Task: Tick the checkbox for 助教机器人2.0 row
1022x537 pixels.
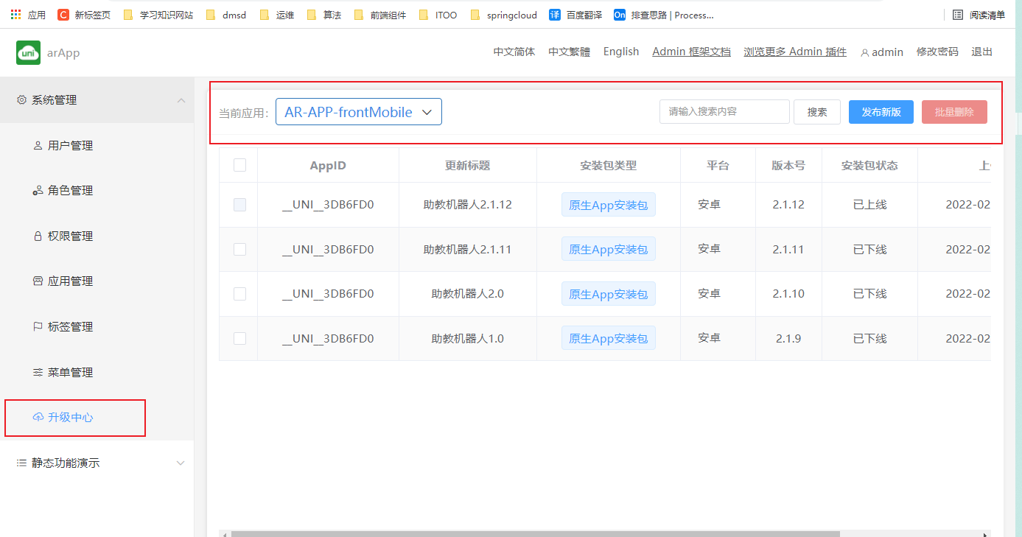Action: (239, 294)
